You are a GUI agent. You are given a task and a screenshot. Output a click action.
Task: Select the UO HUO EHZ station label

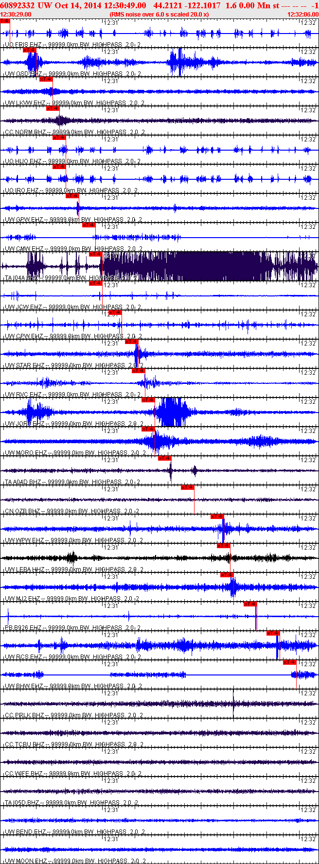(x=23, y=161)
